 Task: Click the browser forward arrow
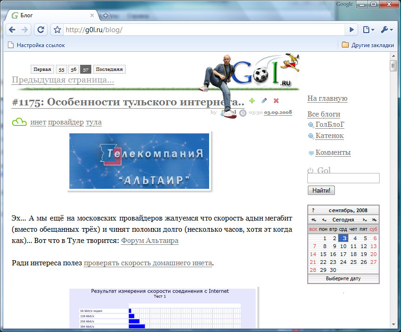(25, 30)
